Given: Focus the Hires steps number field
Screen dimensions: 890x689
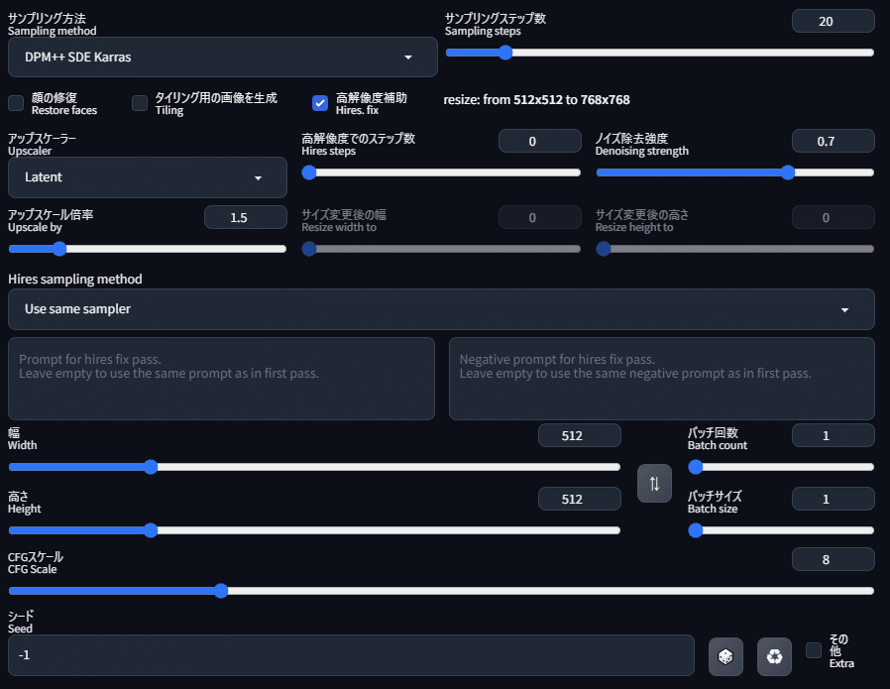Looking at the screenshot, I should [x=540, y=141].
